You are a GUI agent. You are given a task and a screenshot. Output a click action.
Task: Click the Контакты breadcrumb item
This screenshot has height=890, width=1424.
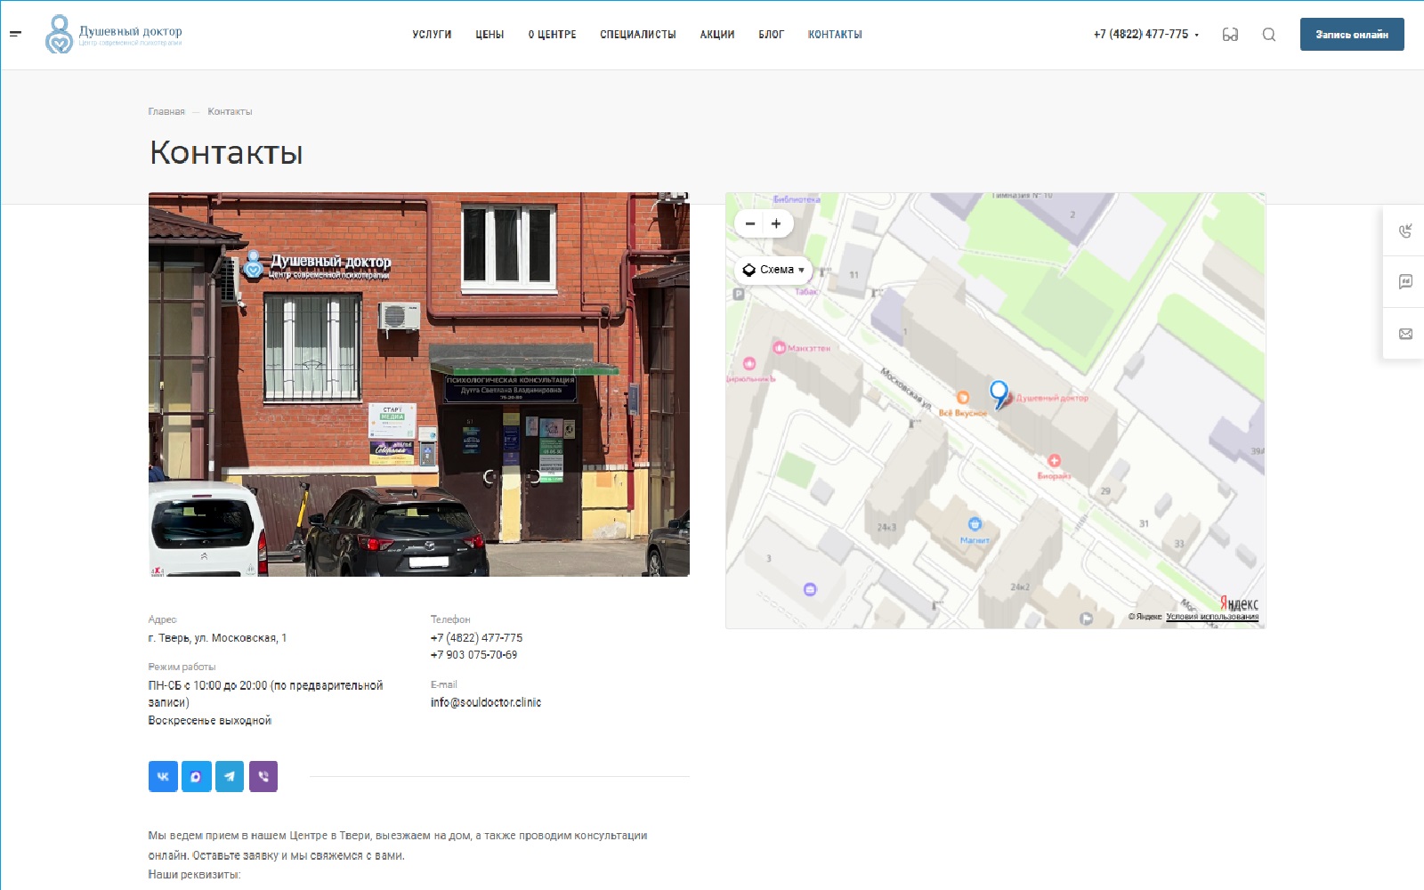click(x=230, y=111)
